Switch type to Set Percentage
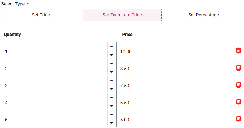 click(x=203, y=15)
